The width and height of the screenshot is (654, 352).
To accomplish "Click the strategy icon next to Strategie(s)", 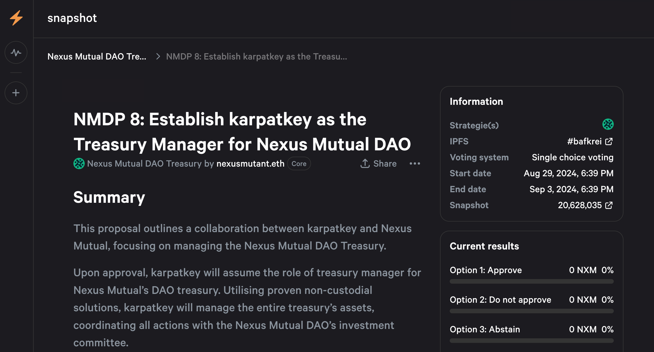I will tap(608, 124).
